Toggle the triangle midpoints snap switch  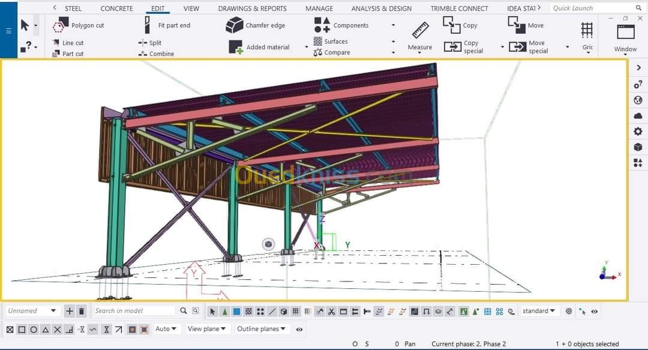(46, 330)
